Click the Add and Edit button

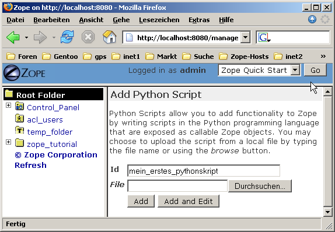189,201
